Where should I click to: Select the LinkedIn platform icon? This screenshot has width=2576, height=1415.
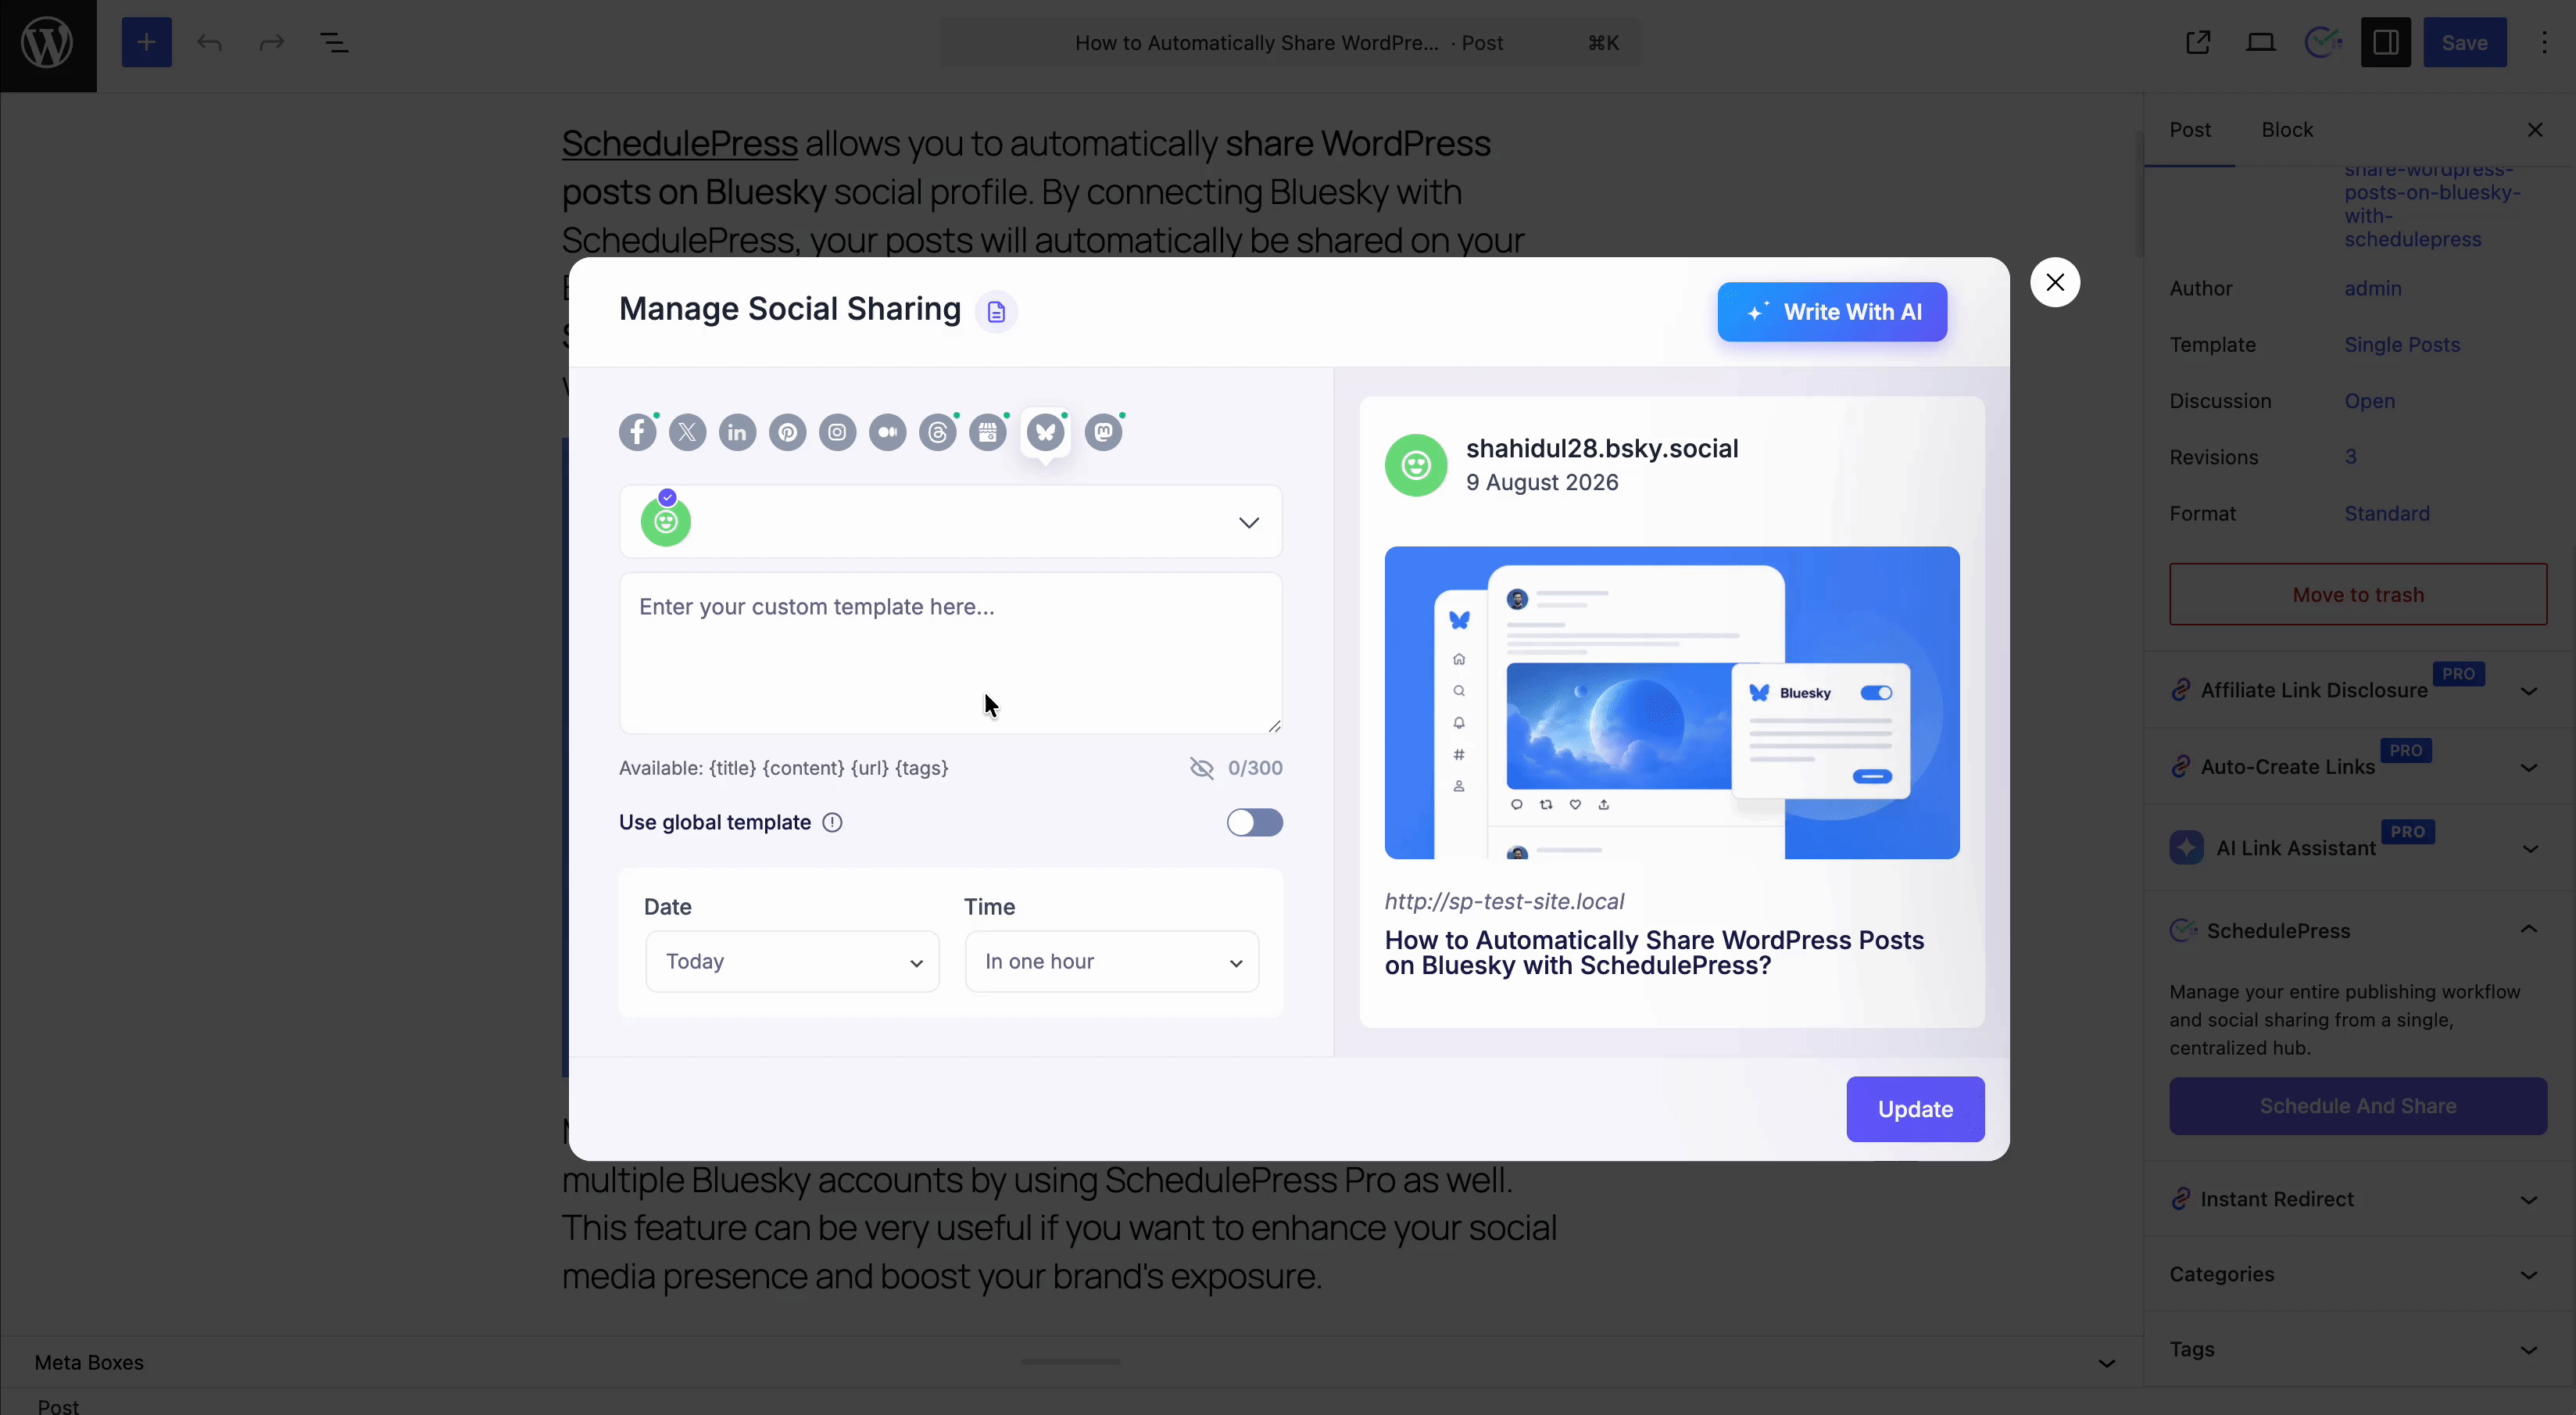pos(737,432)
